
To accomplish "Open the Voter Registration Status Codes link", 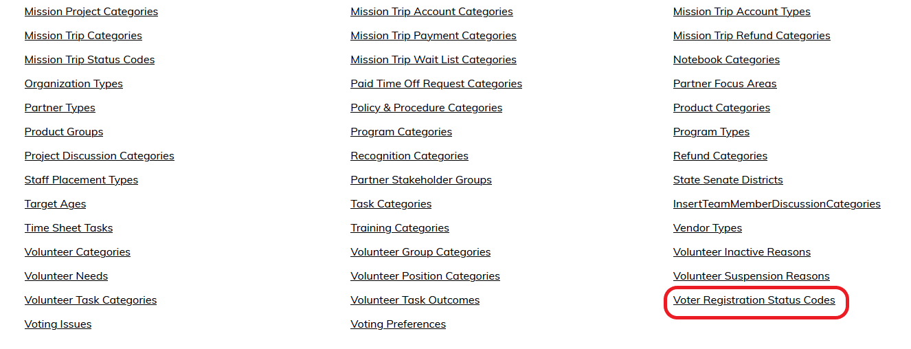I will pos(754,300).
